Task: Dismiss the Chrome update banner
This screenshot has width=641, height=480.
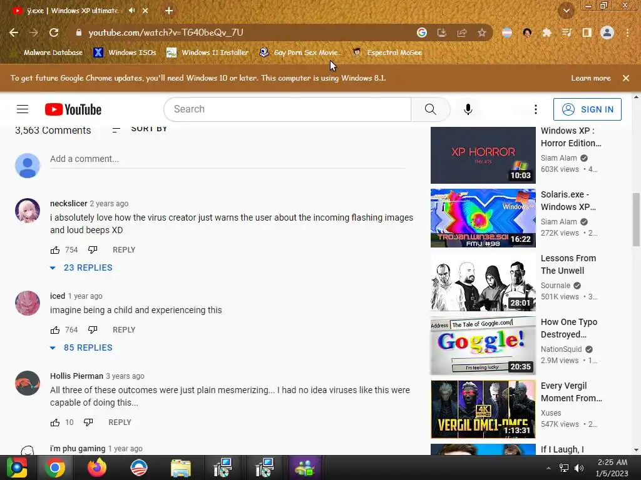Action: (x=626, y=78)
